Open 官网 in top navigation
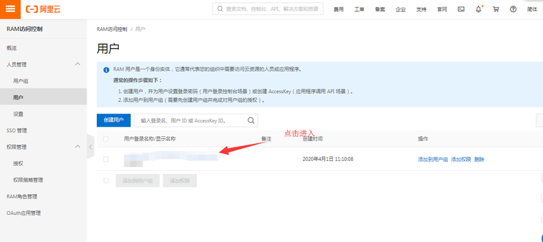Image resolution: width=543 pixels, height=242 pixels. click(442, 9)
